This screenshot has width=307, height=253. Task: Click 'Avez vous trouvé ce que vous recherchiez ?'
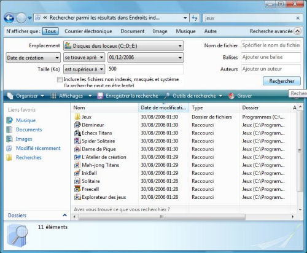(x=122, y=209)
